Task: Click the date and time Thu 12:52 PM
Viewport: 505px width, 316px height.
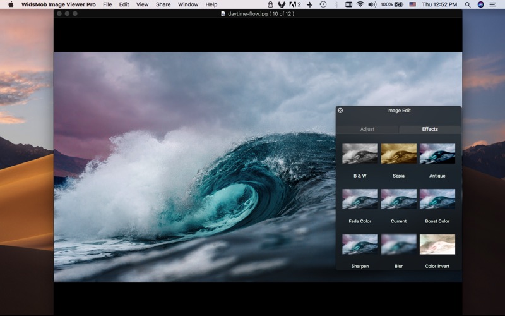Action: [x=439, y=4]
